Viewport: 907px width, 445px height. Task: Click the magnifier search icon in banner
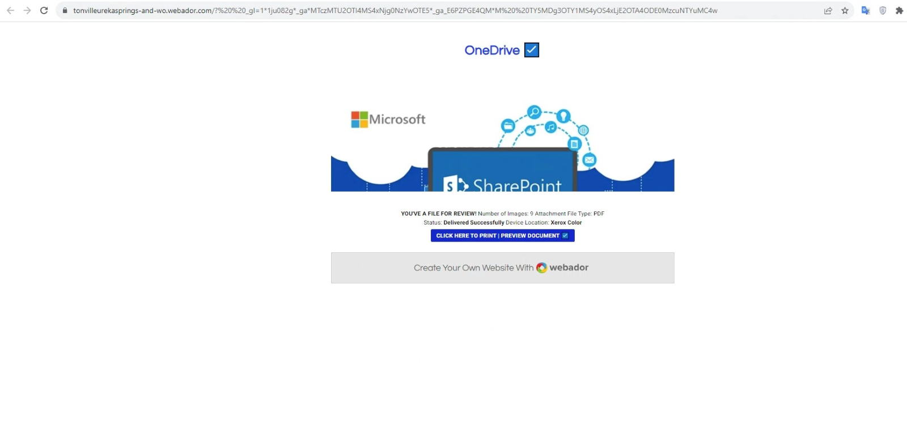[x=534, y=112]
